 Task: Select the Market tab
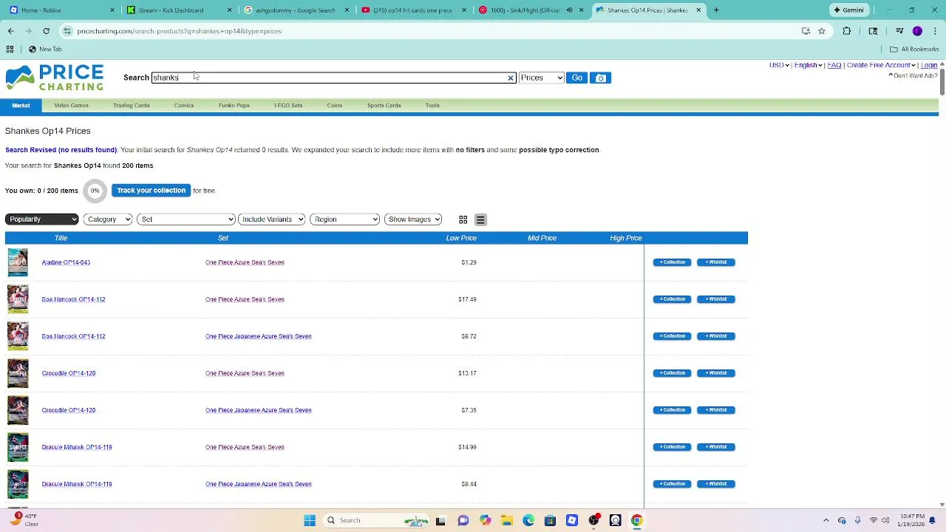(x=21, y=106)
